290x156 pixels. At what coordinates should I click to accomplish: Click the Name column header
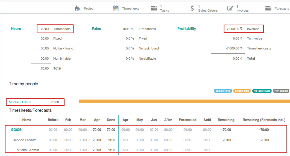(x=27, y=120)
